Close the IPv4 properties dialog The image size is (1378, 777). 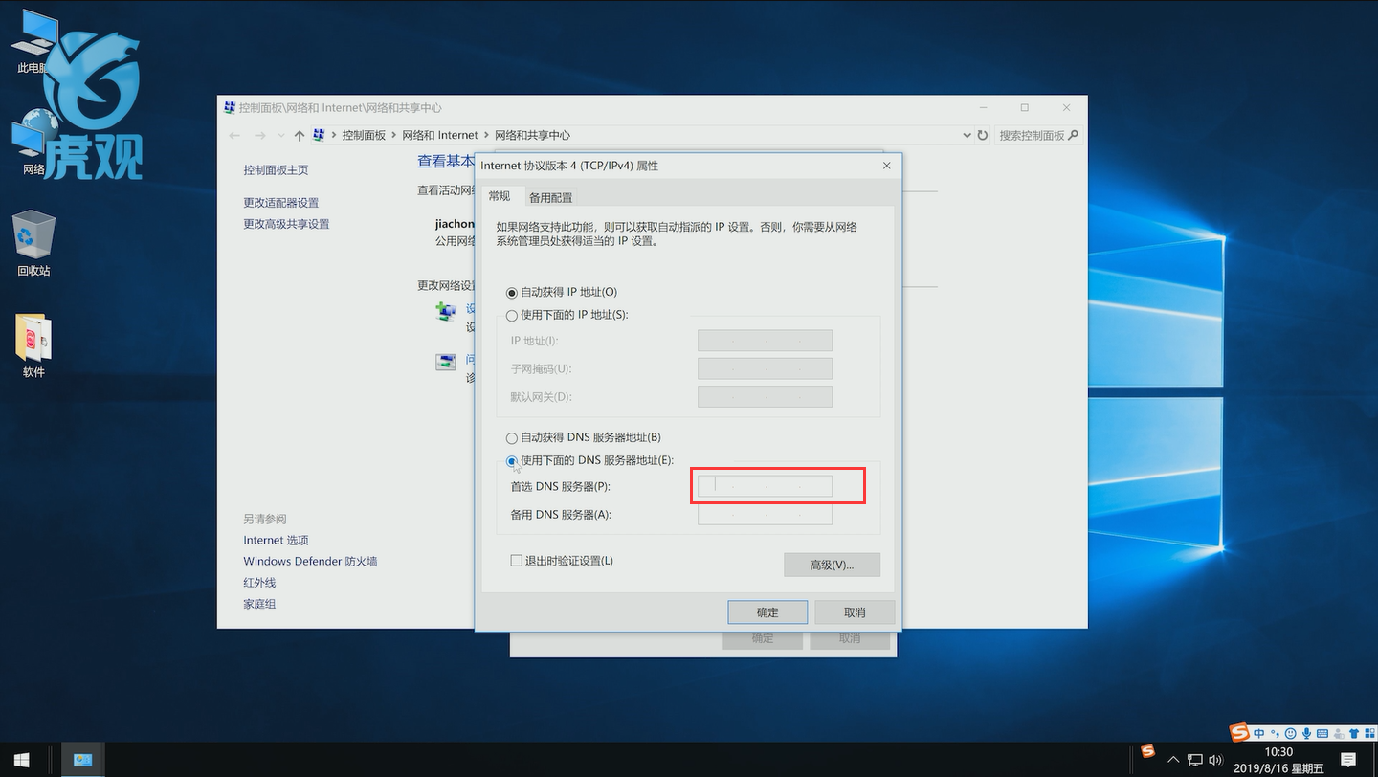coord(886,166)
